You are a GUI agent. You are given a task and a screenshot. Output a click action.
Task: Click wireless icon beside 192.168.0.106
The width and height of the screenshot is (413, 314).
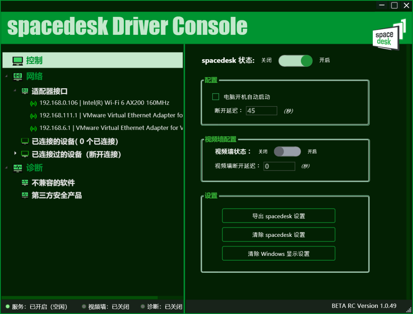(x=33, y=104)
